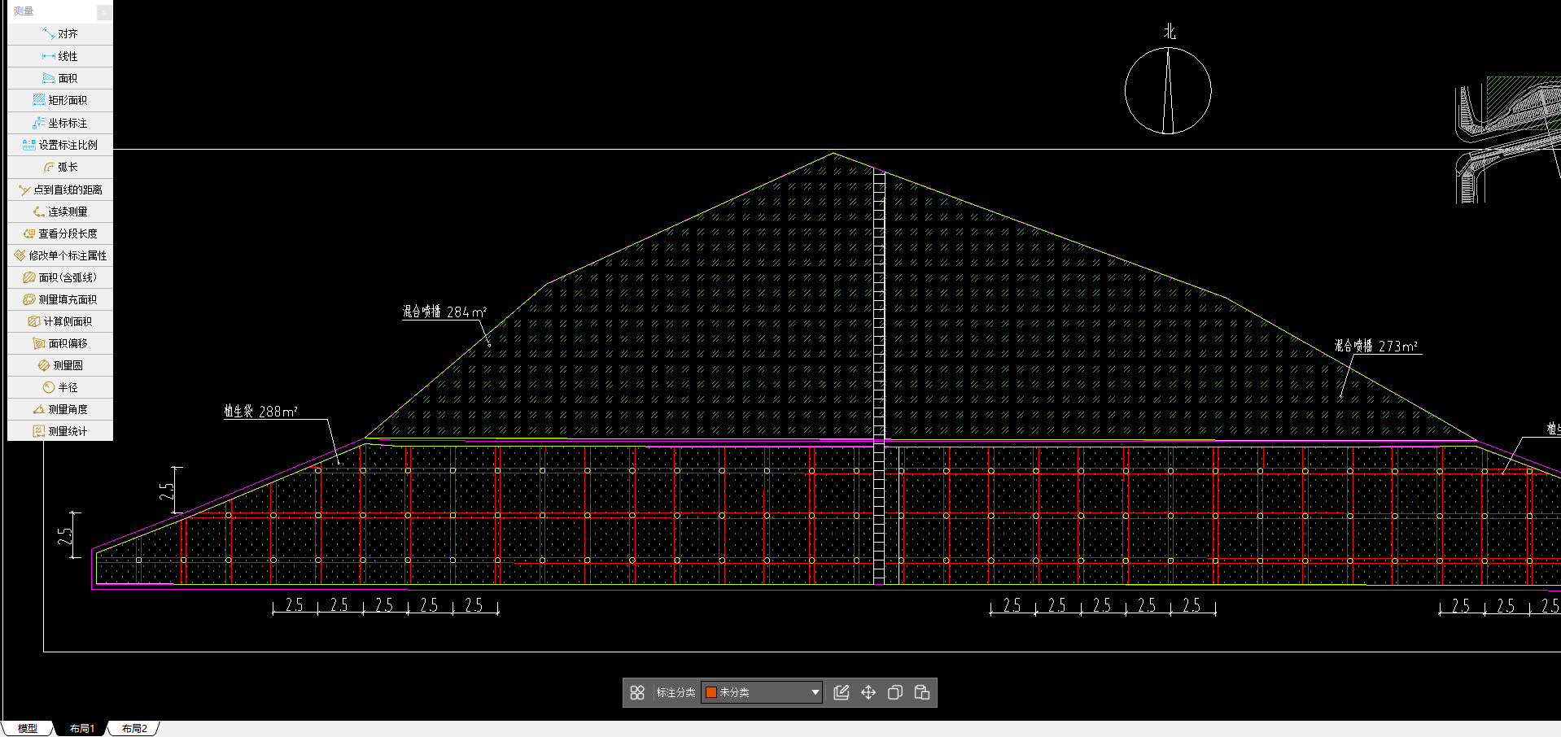
Task: Select 面积(含弧线) area with arcs tool
Action: click(x=60, y=277)
